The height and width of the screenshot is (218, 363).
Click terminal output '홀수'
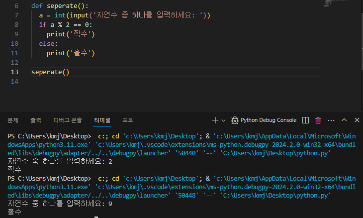(x=14, y=212)
